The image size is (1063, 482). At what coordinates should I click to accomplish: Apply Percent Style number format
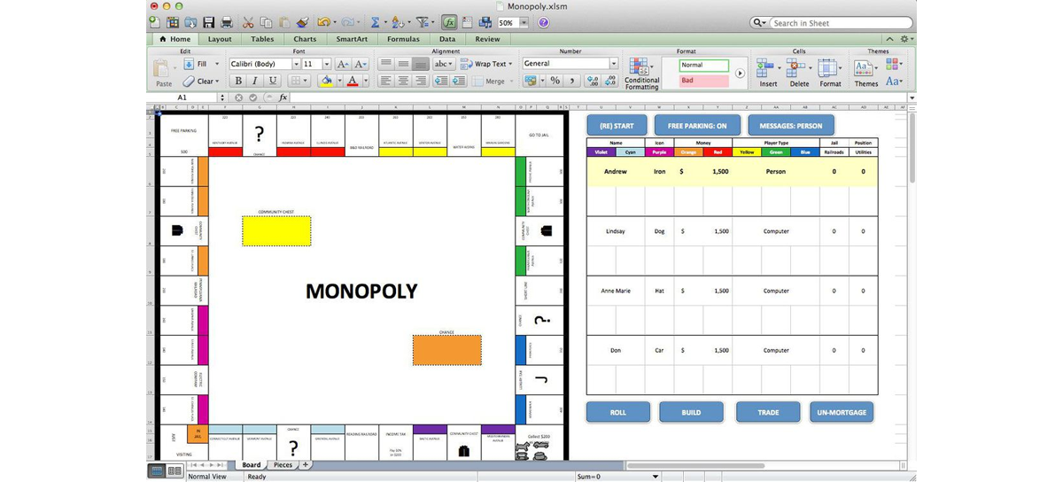point(555,81)
